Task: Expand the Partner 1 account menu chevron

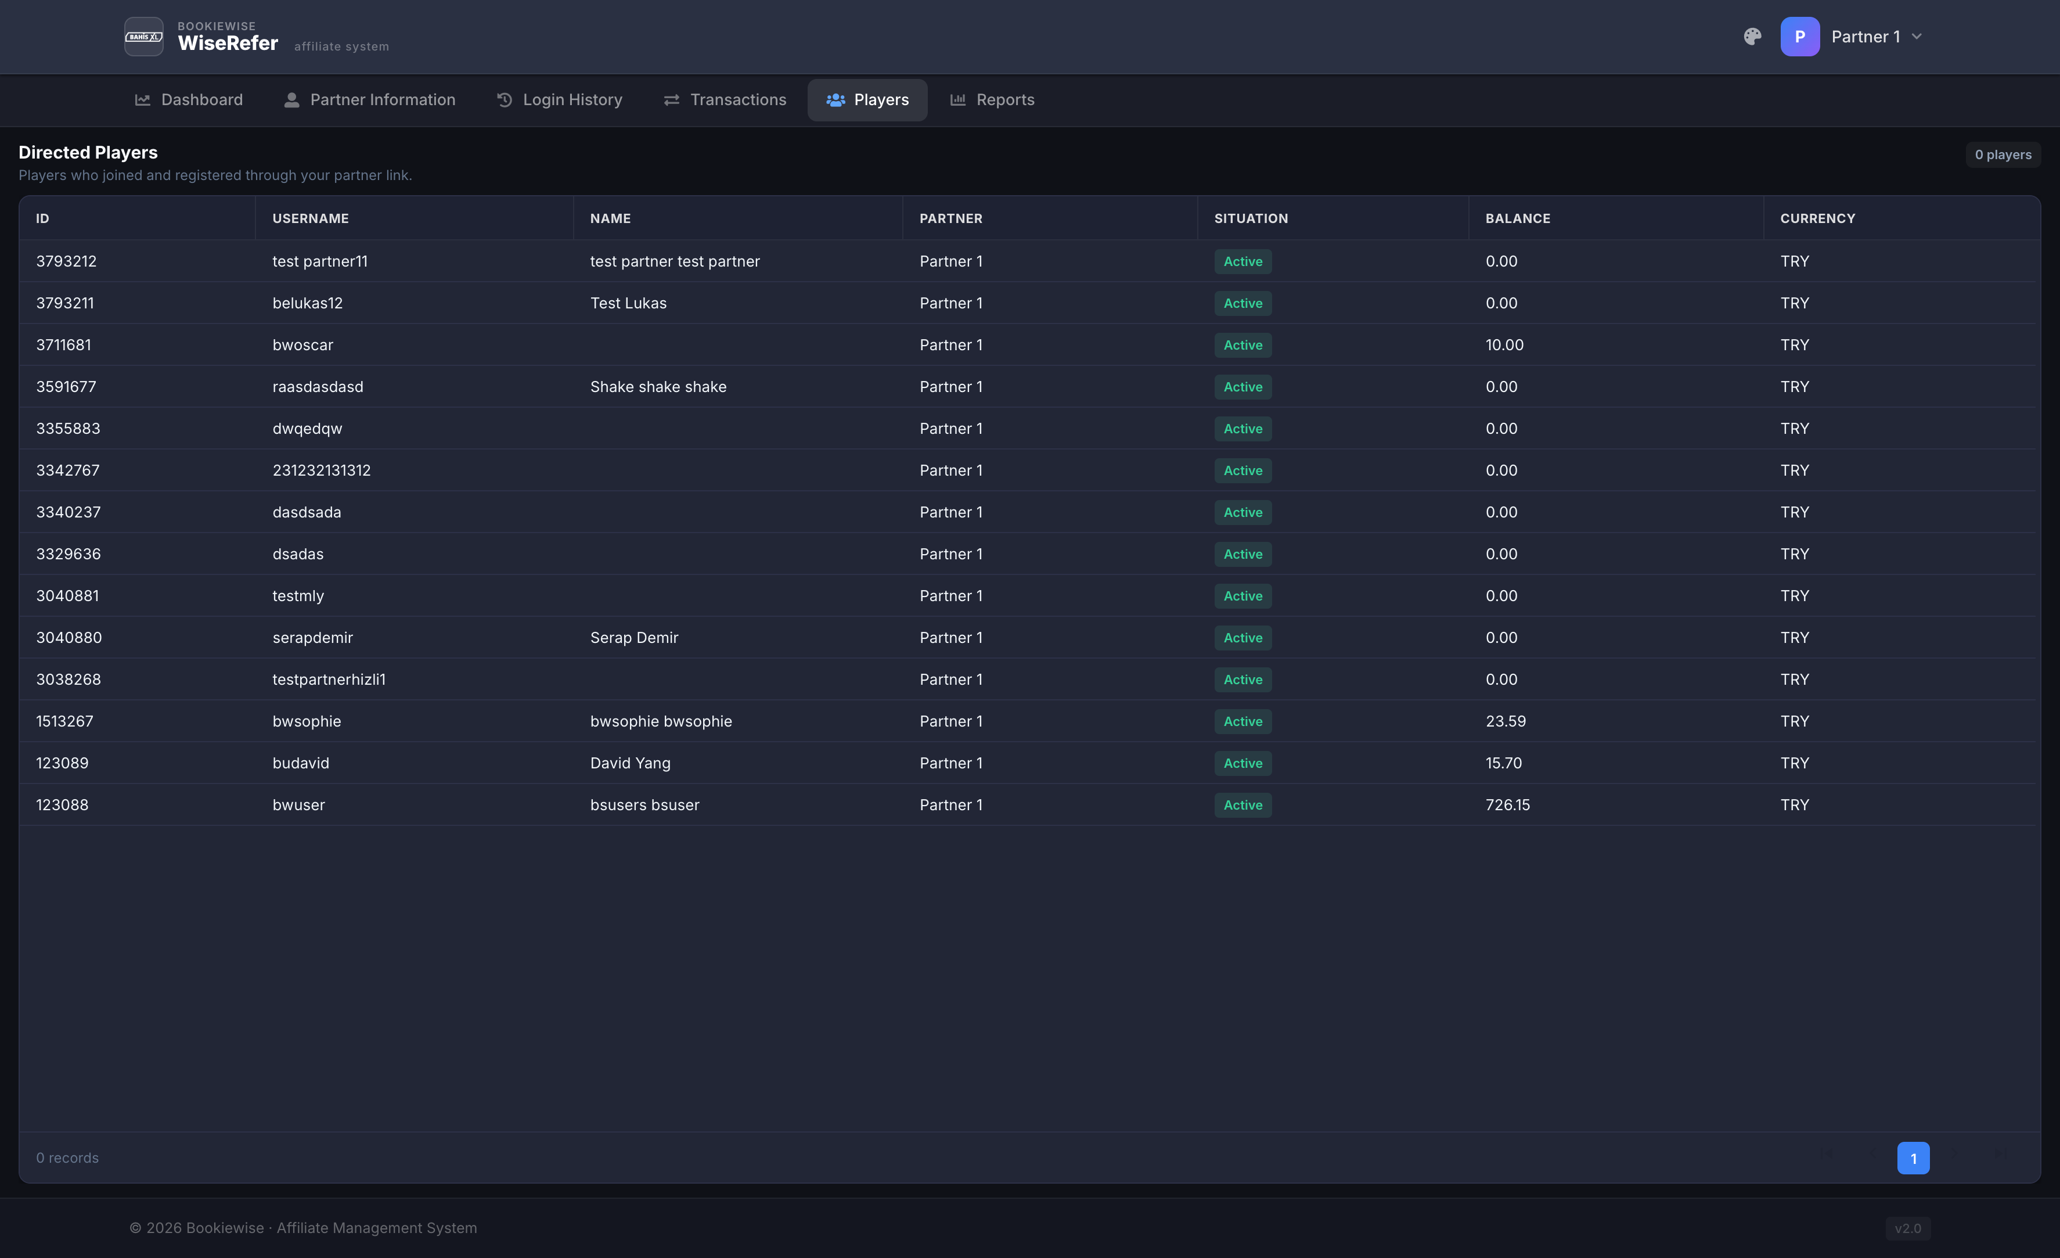Action: coord(1917,37)
